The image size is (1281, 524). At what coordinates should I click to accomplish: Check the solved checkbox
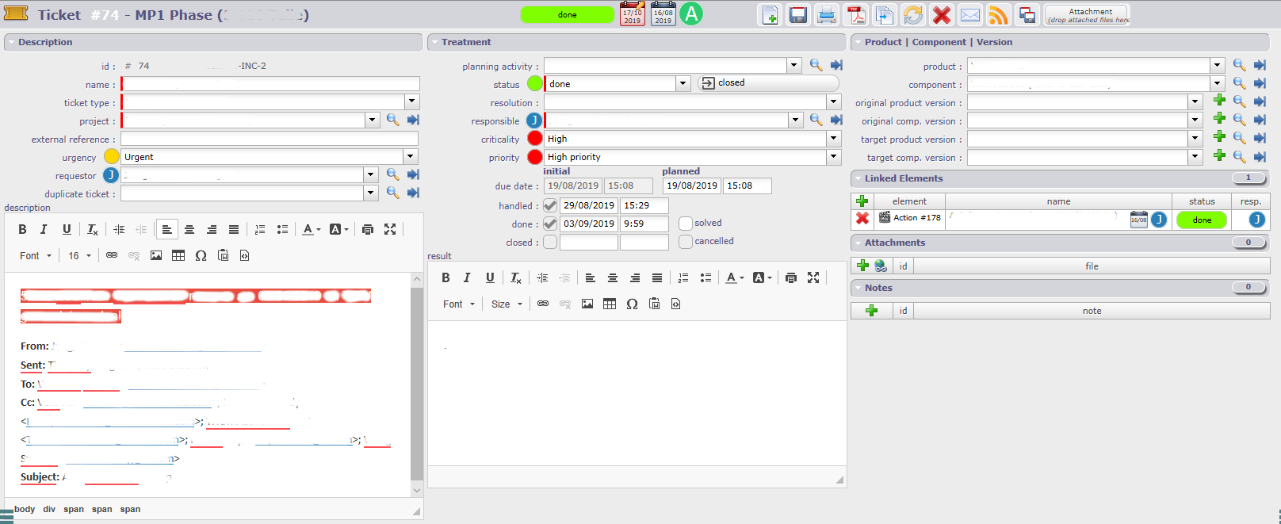(x=686, y=224)
